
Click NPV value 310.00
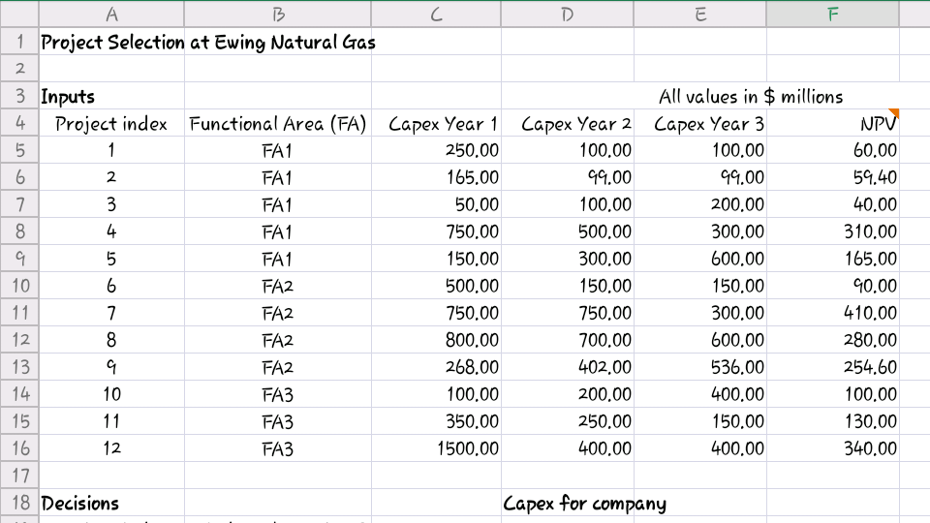(833, 231)
